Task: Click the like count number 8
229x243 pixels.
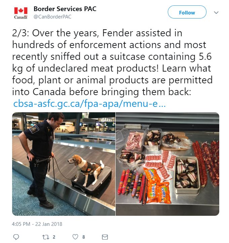Action: (84, 237)
